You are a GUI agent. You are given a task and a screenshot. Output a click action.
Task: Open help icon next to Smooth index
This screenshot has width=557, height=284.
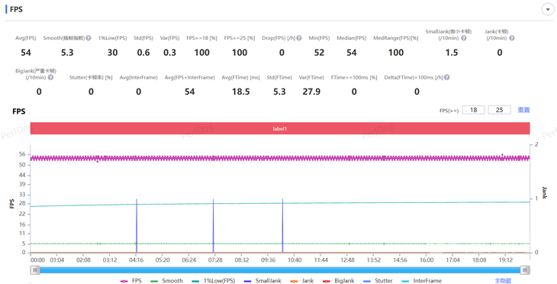pyautogui.click(x=89, y=38)
